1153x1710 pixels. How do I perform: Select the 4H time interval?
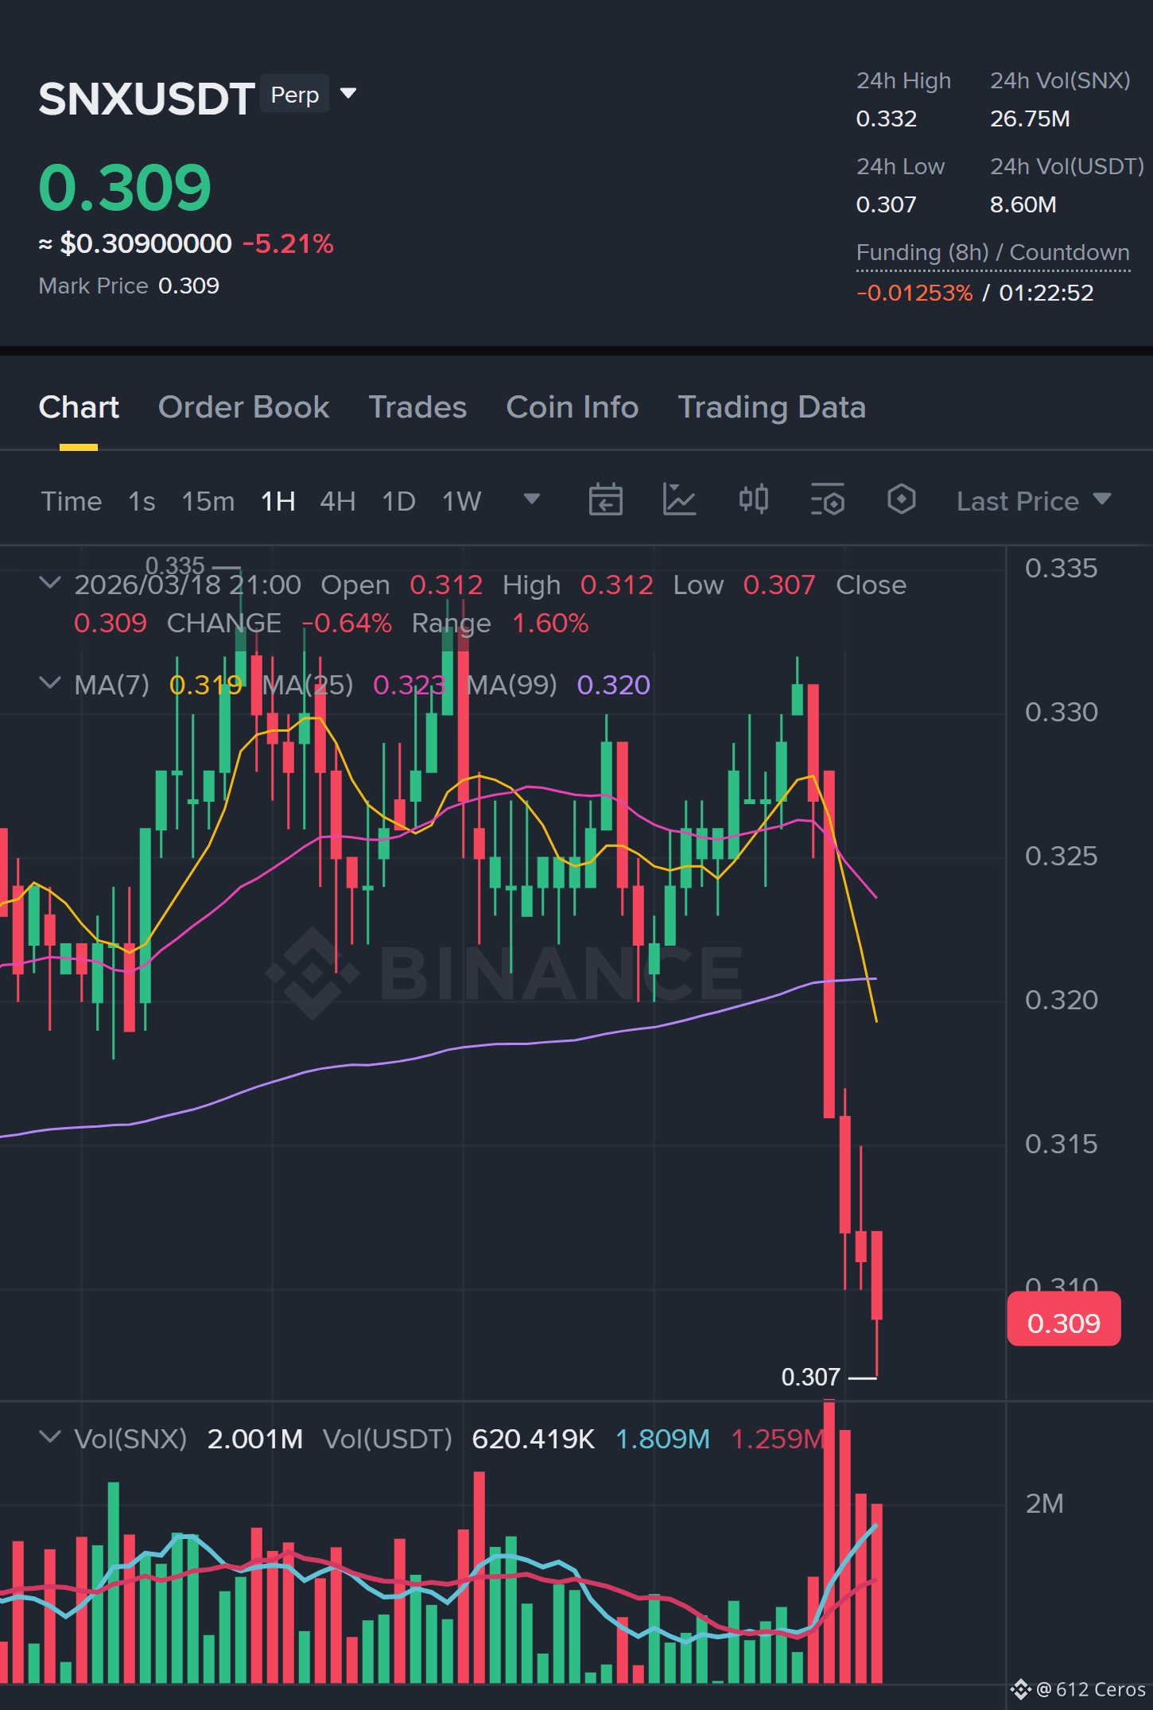tap(337, 501)
